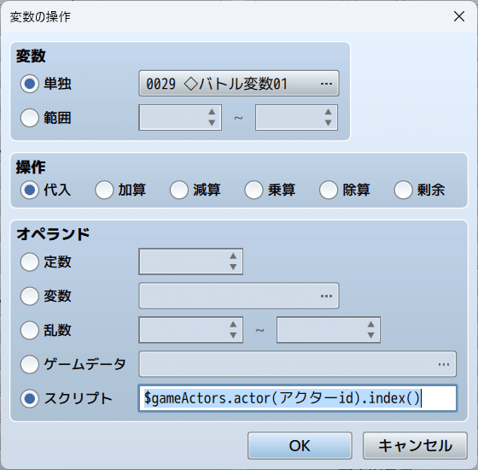Select the 範囲 (range) variable radio button
Image resolution: width=478 pixels, height=470 pixels.
pyautogui.click(x=30, y=118)
